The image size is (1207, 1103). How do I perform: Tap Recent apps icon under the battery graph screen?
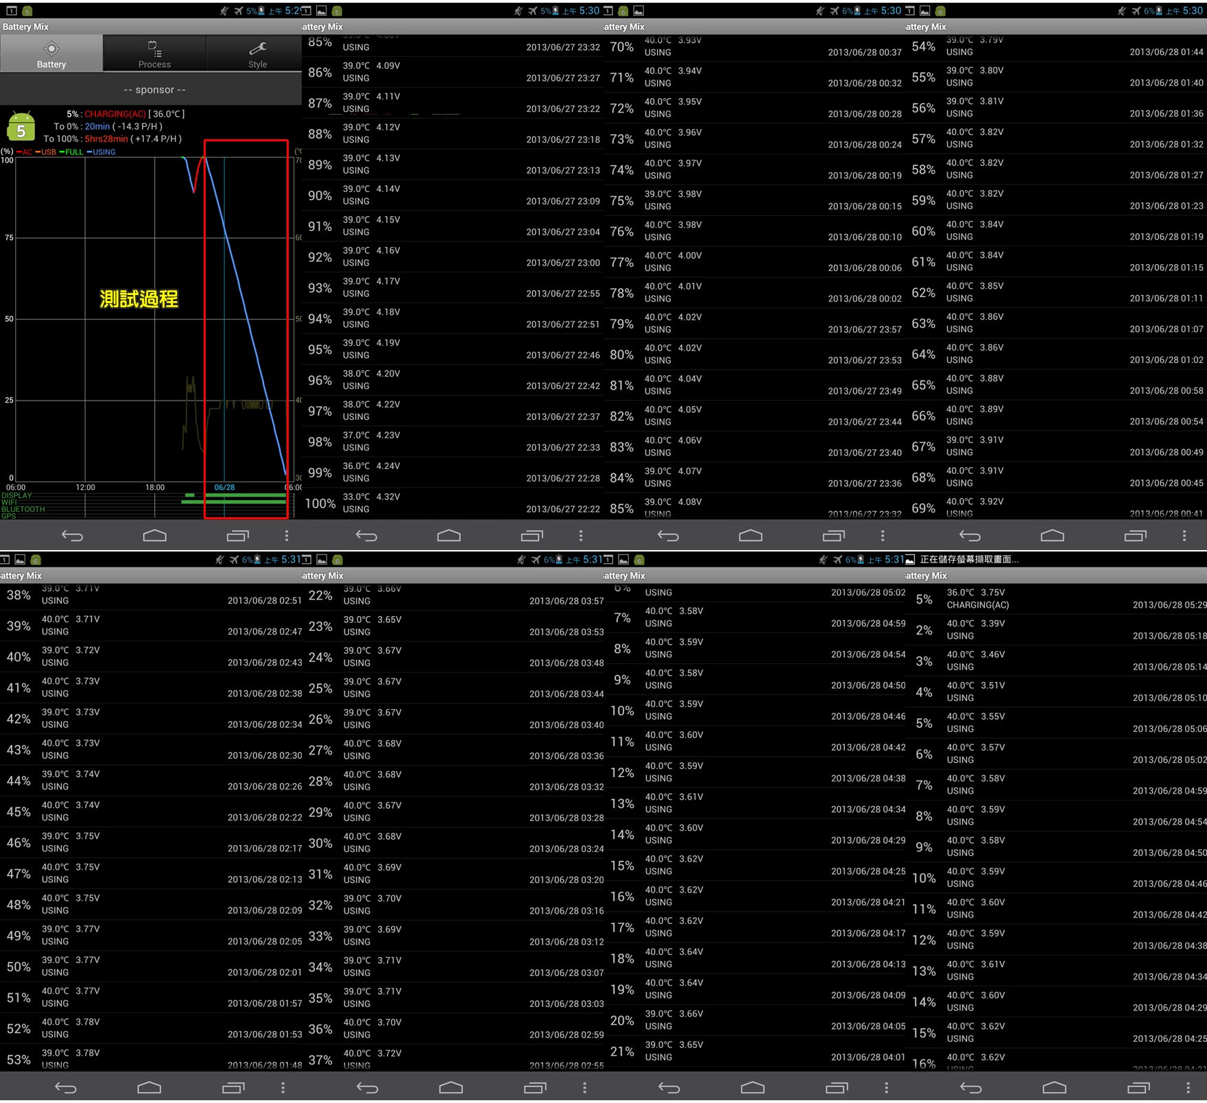click(237, 536)
